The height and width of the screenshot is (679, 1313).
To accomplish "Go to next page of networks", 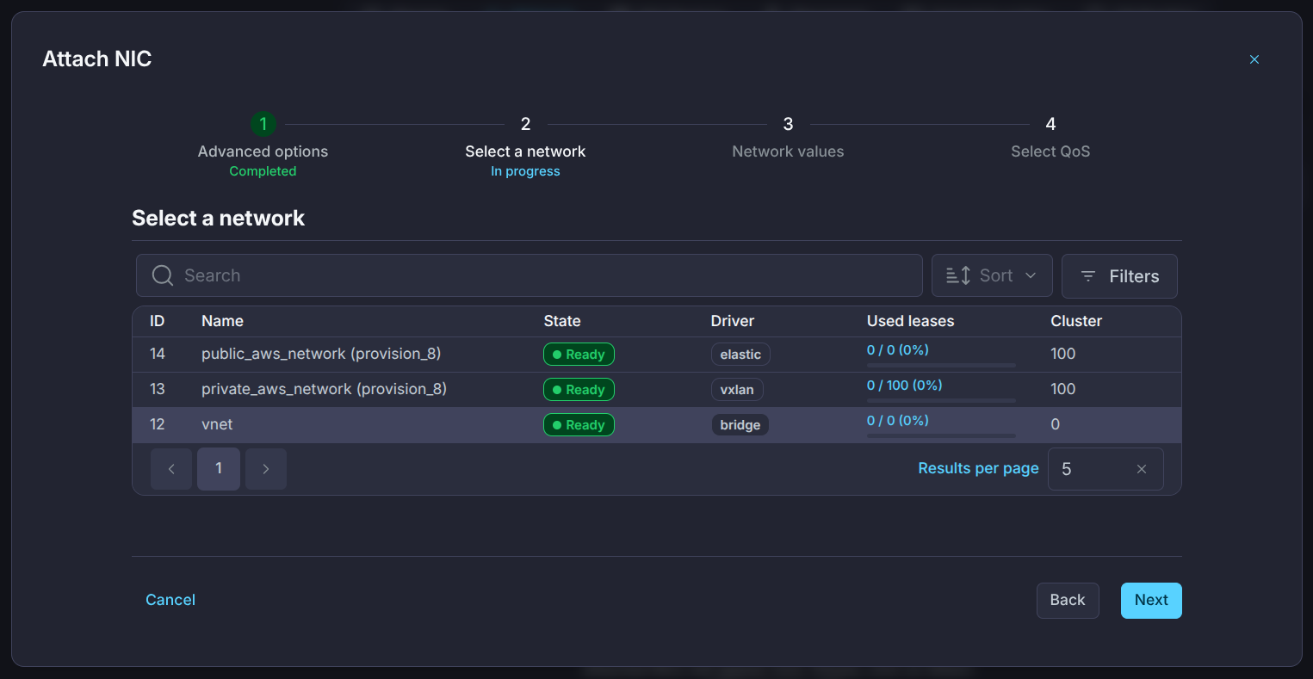I will [266, 469].
